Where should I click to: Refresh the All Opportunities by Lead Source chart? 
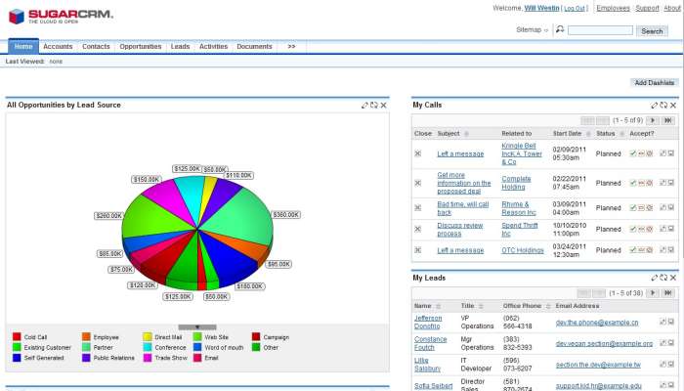coord(374,105)
